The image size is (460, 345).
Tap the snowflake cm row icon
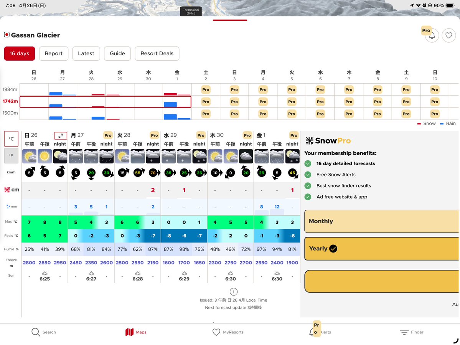tap(7, 190)
